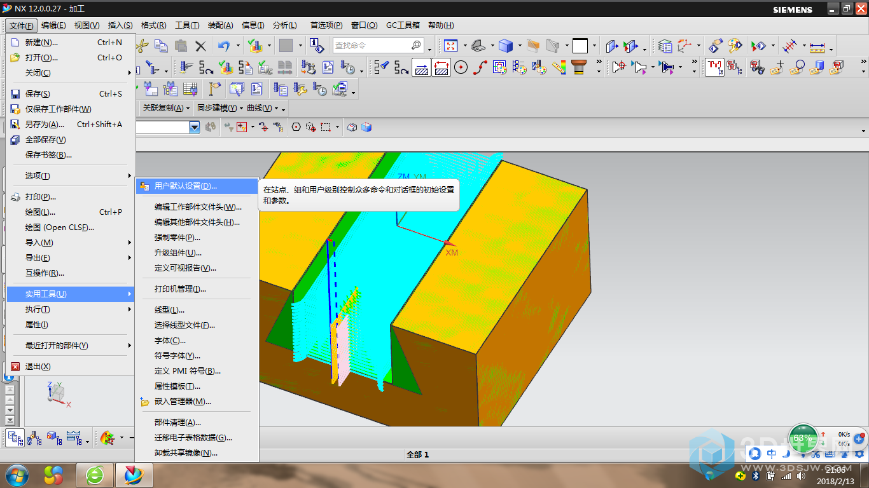Click the gray square color swatch in toolbar
The height and width of the screenshot is (488, 869).
286,46
